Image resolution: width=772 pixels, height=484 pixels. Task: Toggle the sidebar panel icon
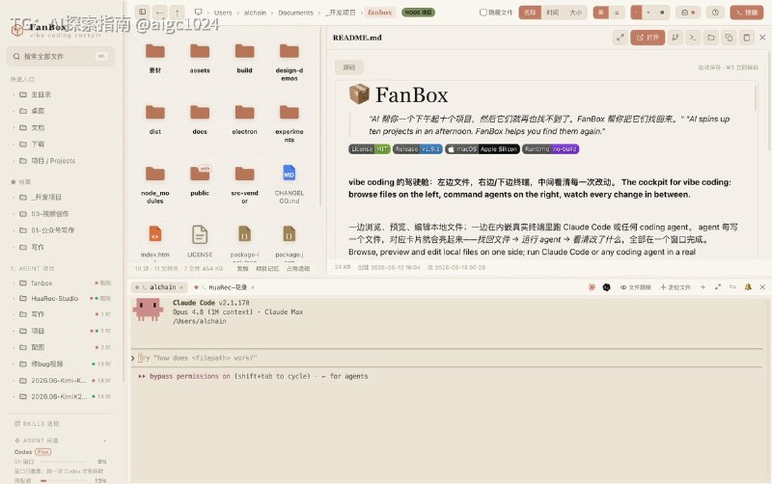(142, 12)
